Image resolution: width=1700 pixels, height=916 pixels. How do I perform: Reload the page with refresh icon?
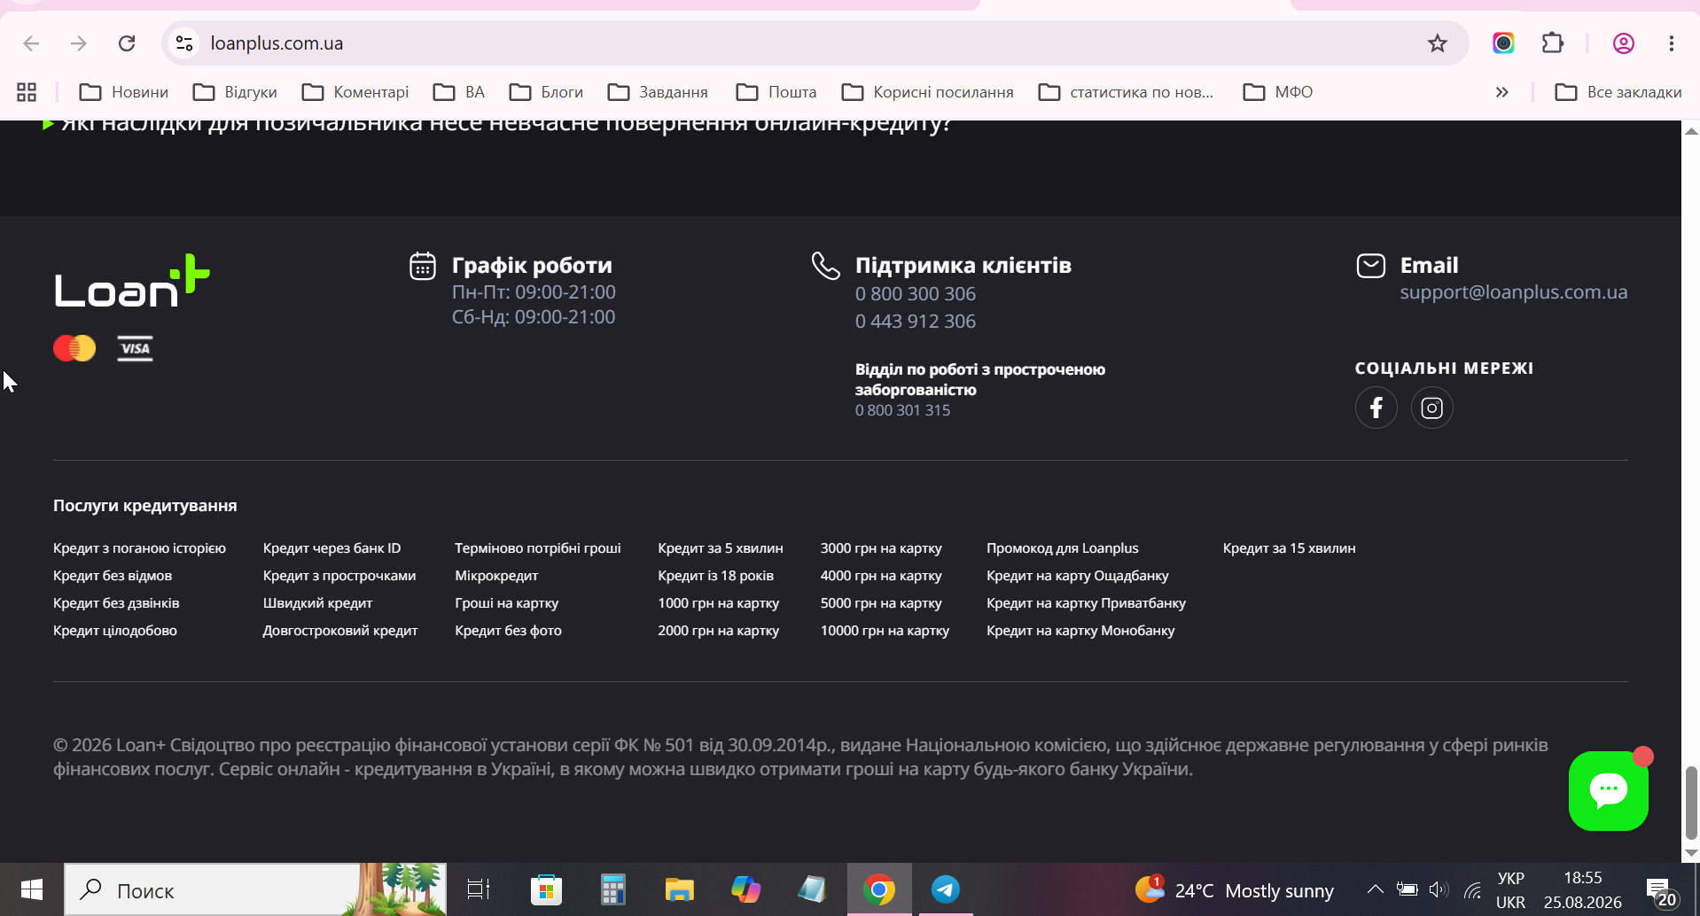(x=127, y=43)
